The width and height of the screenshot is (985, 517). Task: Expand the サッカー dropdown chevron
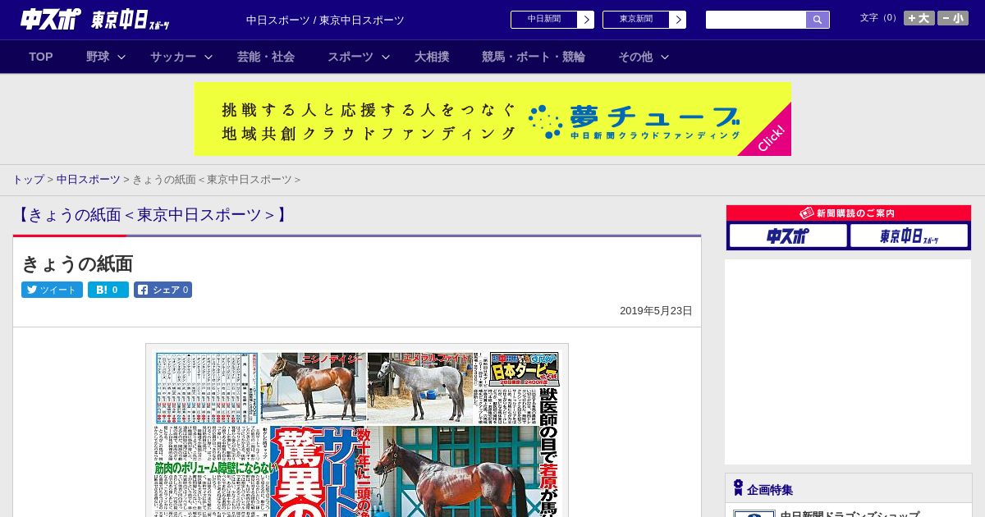point(208,57)
